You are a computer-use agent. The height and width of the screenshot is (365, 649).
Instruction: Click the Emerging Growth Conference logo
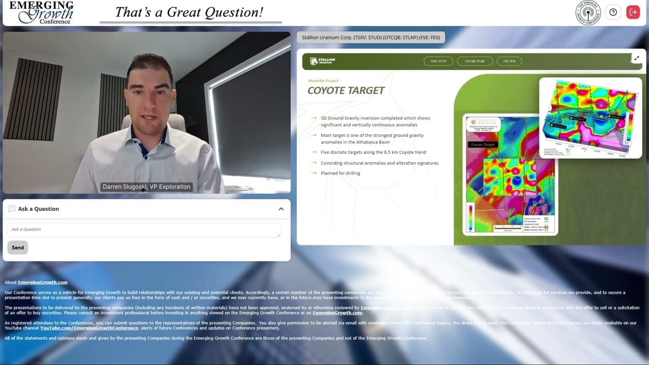(x=41, y=12)
